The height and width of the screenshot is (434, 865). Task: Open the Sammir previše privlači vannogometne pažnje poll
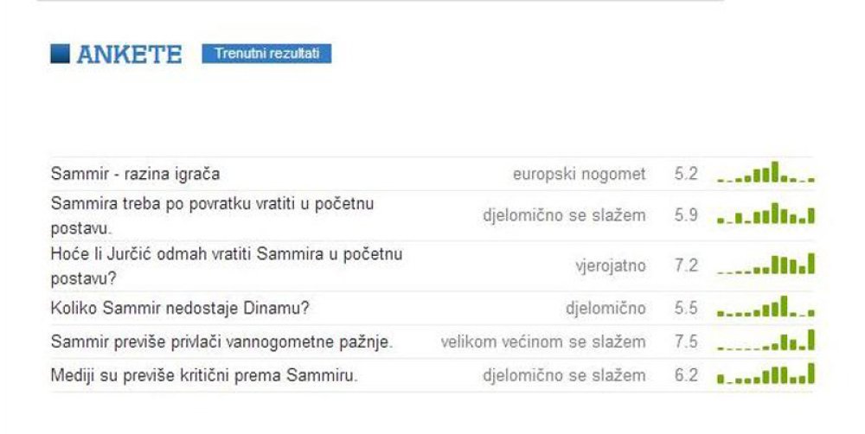[221, 341]
